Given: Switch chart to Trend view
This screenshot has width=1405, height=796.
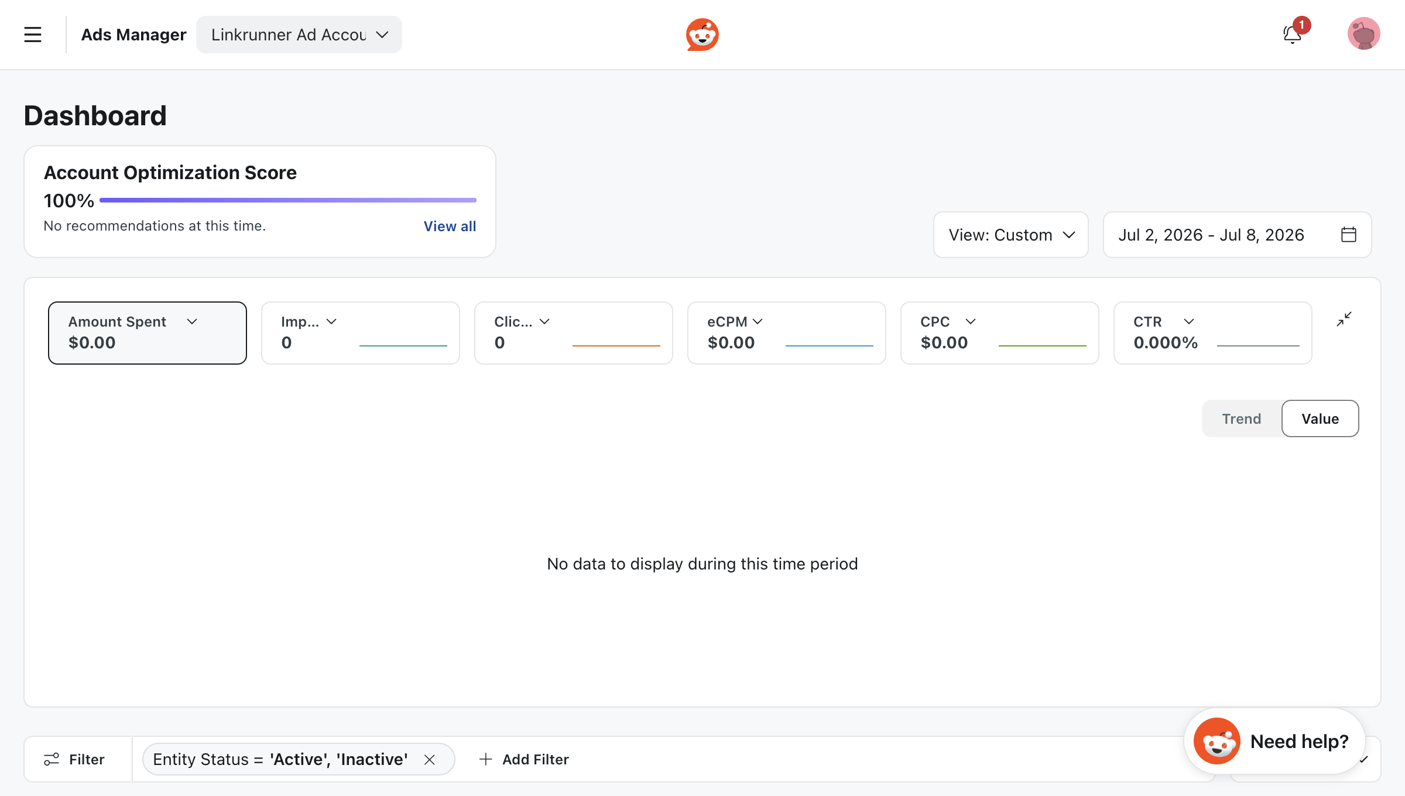Looking at the screenshot, I should coord(1241,418).
